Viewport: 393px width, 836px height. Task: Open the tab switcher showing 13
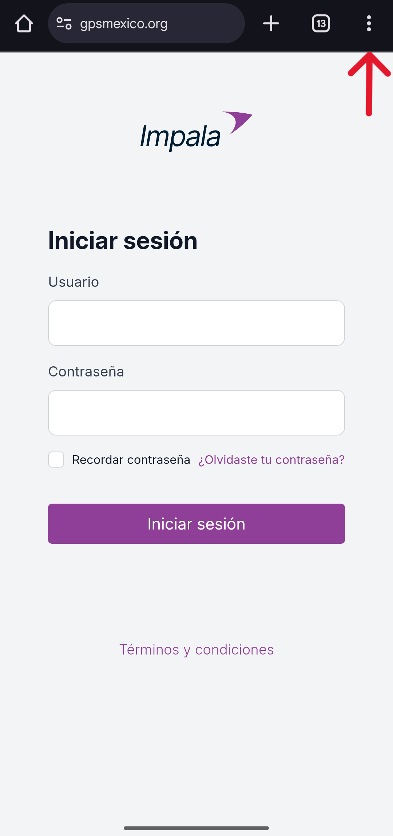321,24
